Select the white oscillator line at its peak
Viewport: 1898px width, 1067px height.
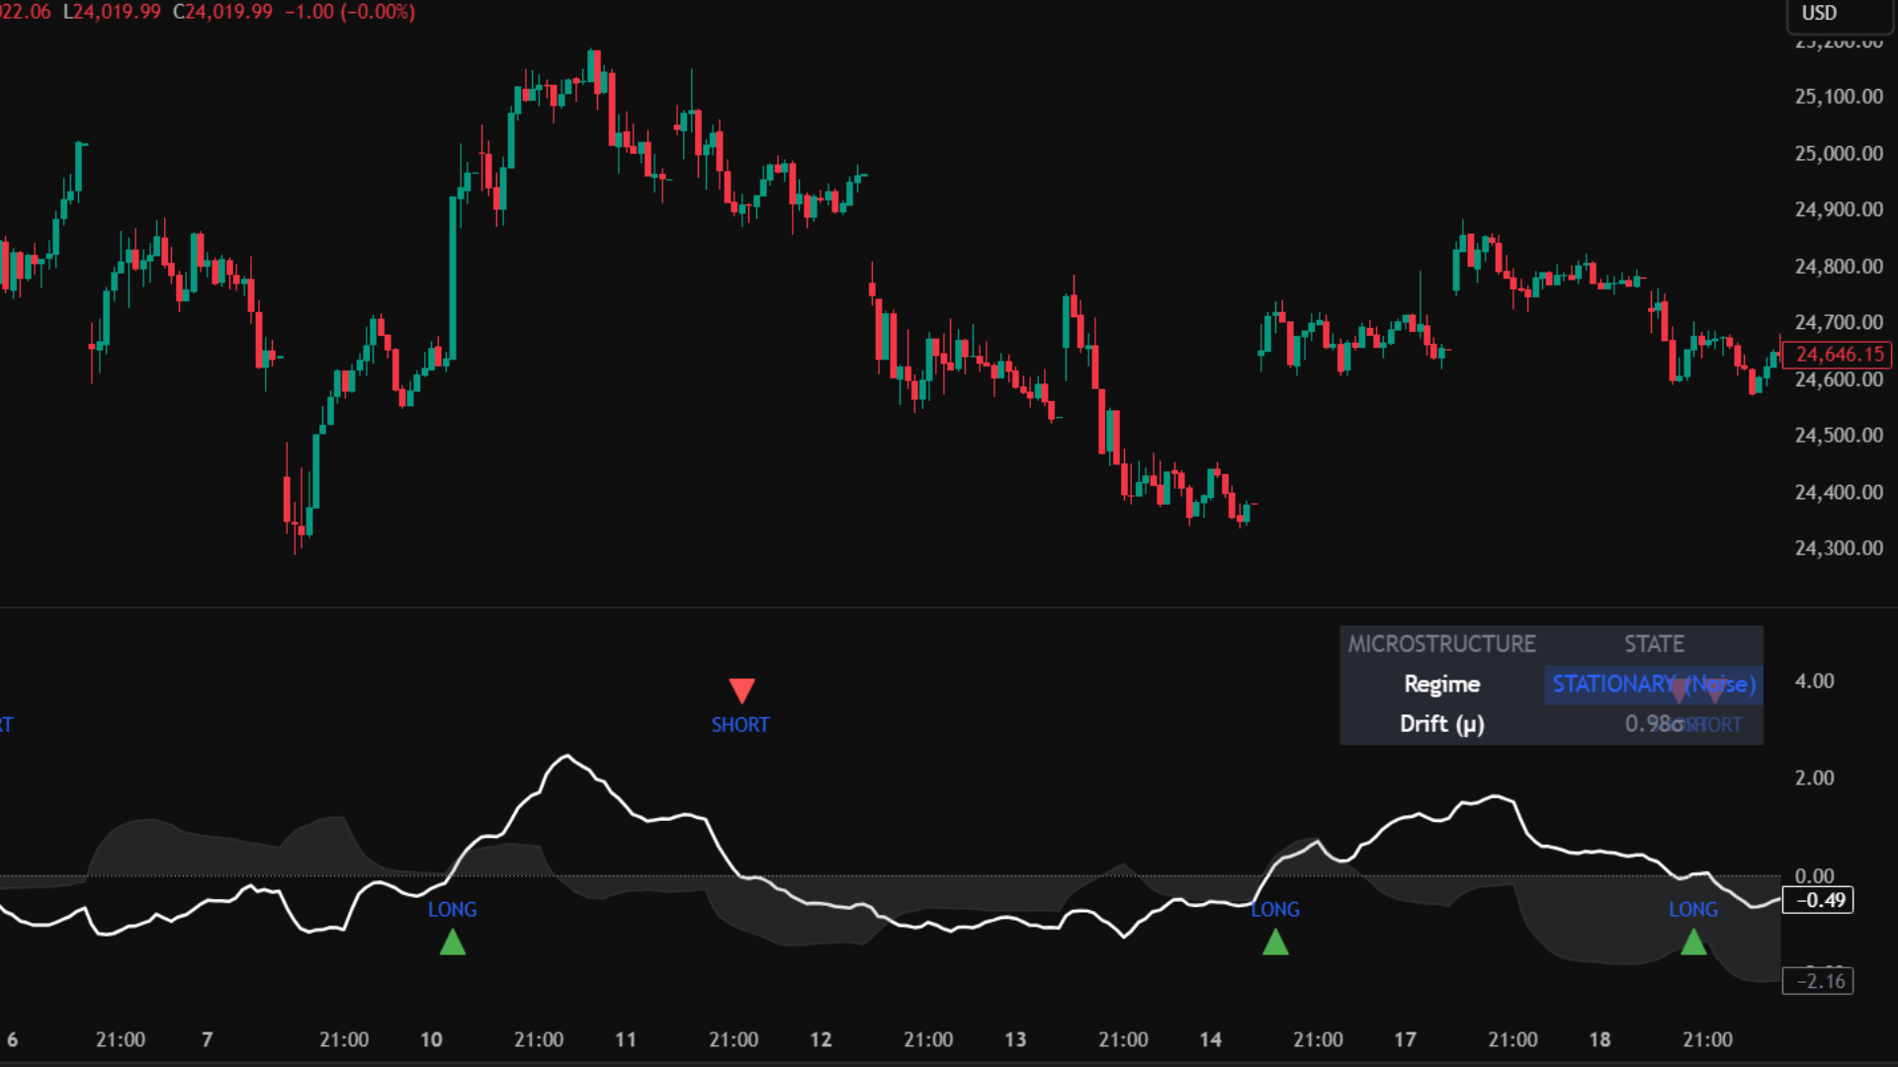(x=566, y=756)
